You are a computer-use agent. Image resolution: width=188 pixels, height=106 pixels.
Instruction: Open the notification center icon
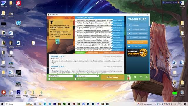tap(185, 104)
